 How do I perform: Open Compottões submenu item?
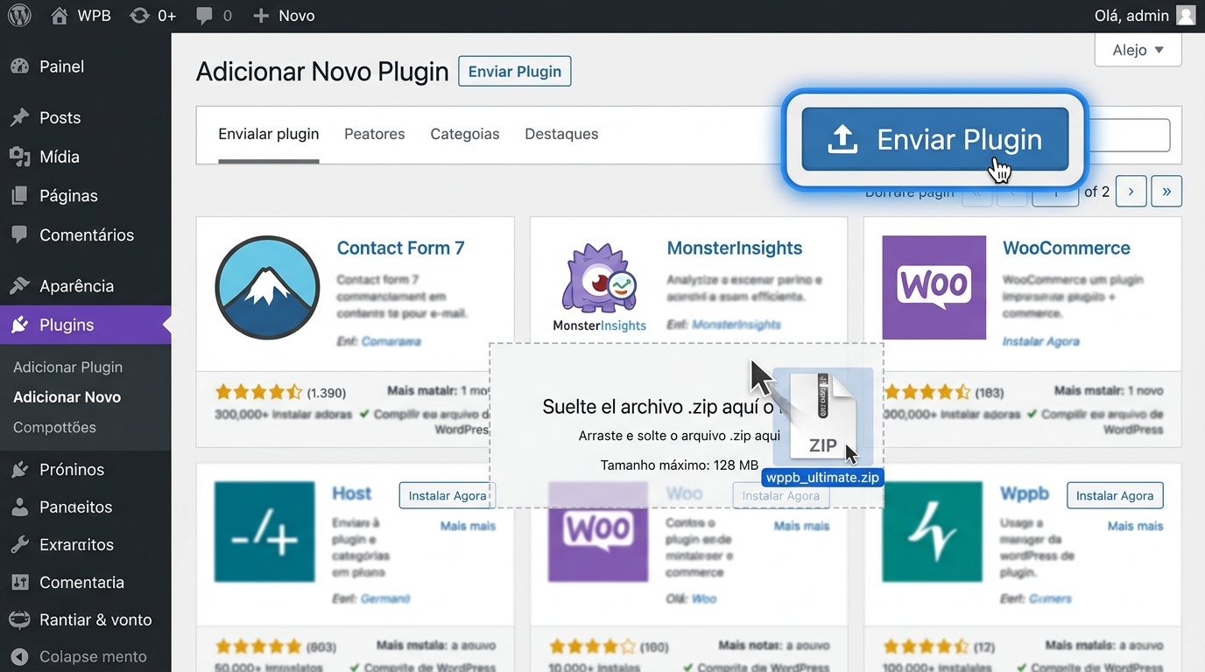click(x=55, y=428)
